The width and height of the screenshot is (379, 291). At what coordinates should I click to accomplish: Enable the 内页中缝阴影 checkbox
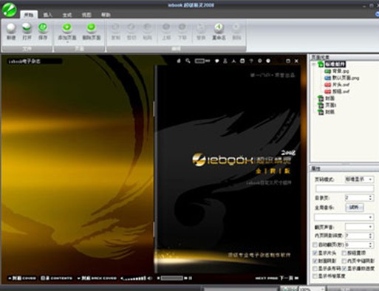click(x=344, y=261)
